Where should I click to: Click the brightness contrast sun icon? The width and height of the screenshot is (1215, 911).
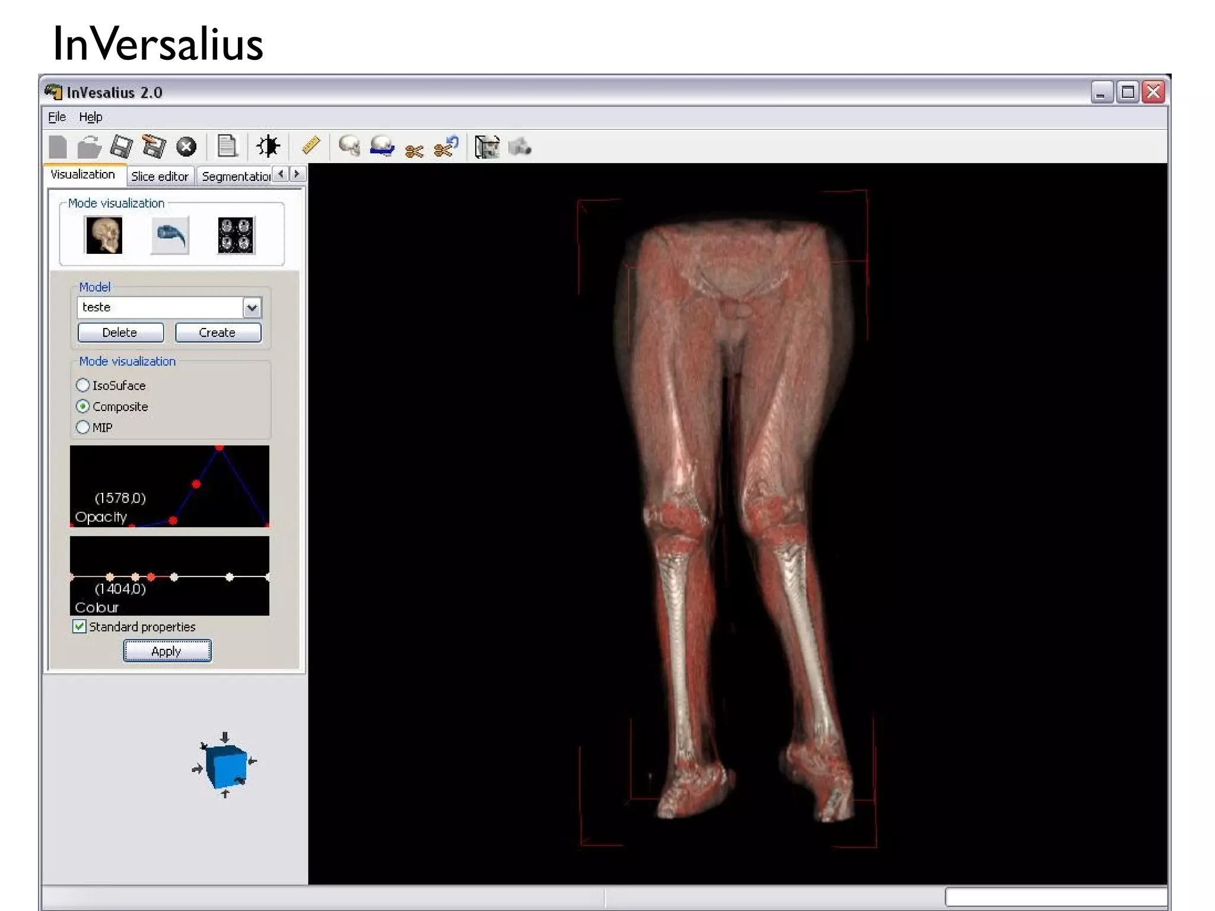coord(268,146)
